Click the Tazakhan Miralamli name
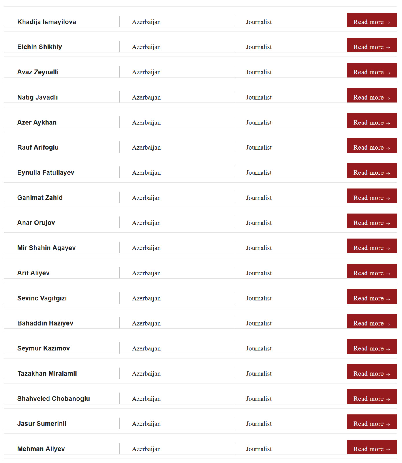This screenshot has height=463, width=402. click(x=47, y=374)
